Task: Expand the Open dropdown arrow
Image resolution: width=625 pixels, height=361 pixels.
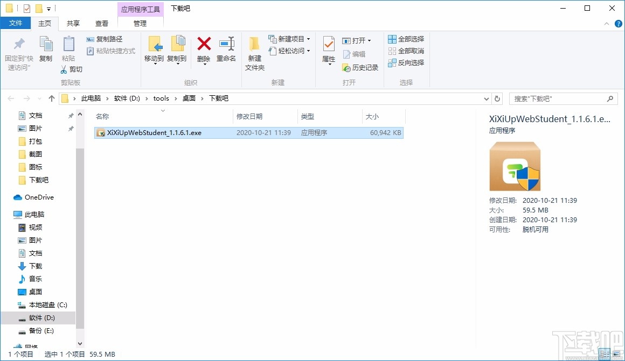Action: (370, 40)
